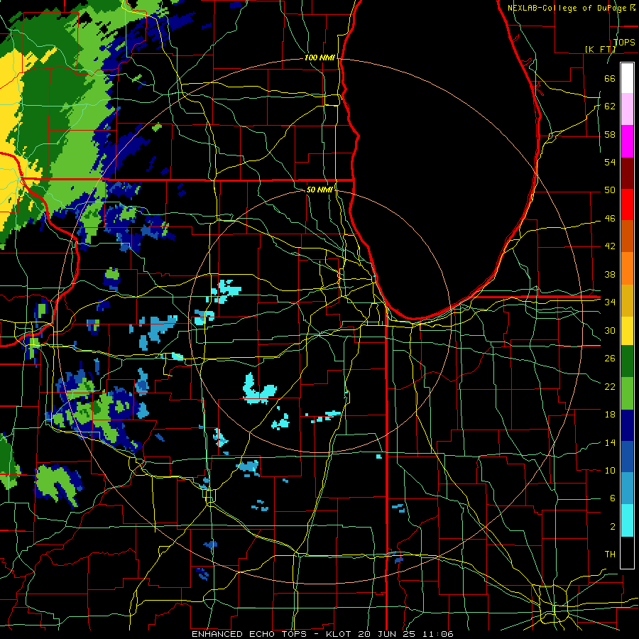Click the white swatch in the tops legend
The image size is (639, 639).
point(627,78)
